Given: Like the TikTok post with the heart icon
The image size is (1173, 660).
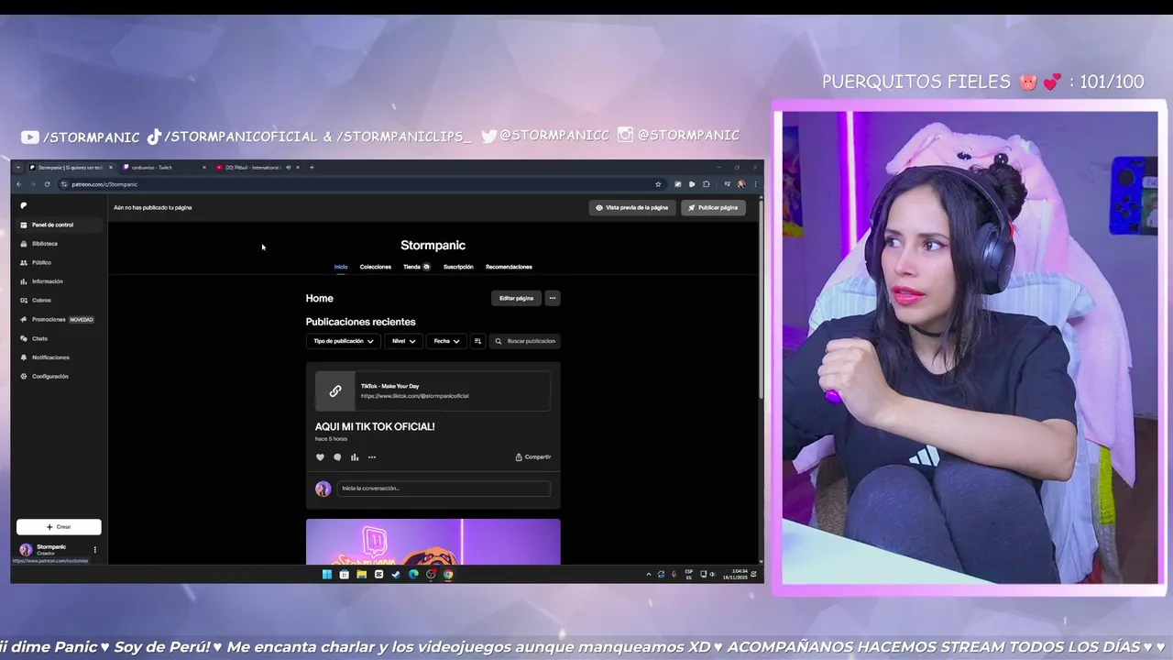Looking at the screenshot, I should pyautogui.click(x=320, y=456).
